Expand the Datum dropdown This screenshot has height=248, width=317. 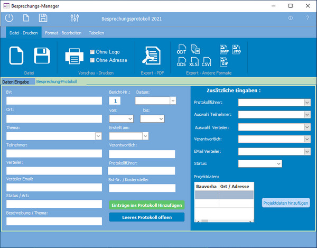point(173,100)
